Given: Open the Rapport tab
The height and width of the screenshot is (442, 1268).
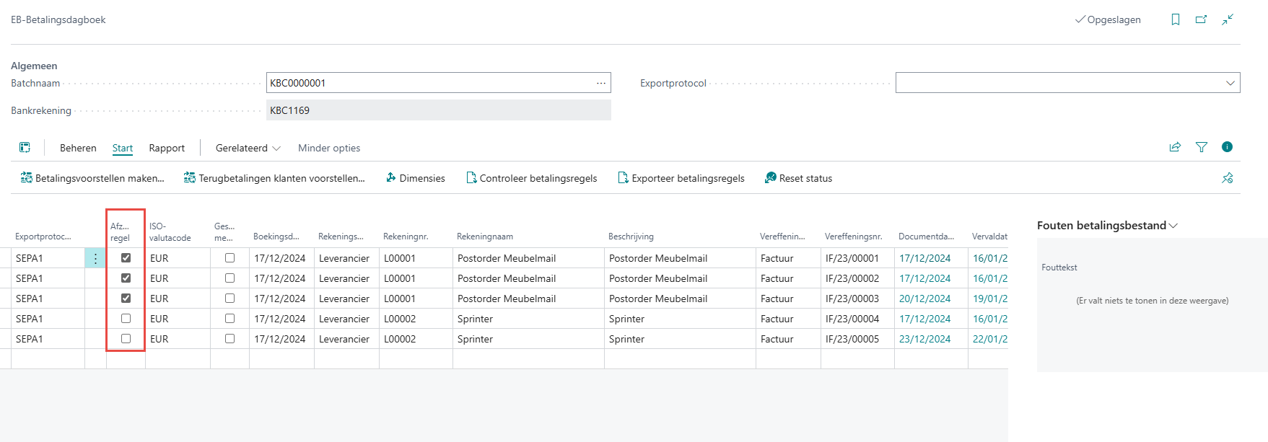Looking at the screenshot, I should [x=167, y=148].
